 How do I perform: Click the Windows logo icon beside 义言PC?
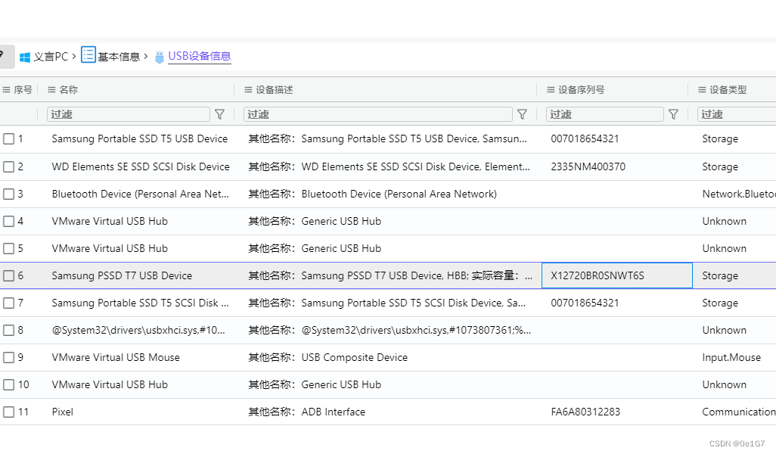tap(25, 57)
